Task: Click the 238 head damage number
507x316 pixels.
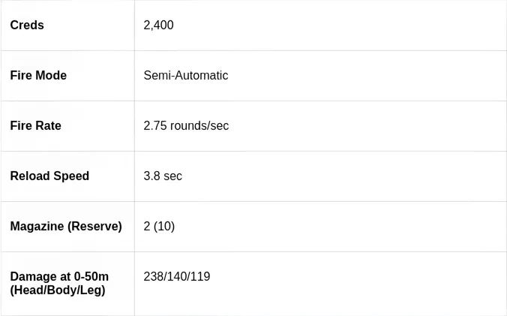Action: tap(153, 277)
